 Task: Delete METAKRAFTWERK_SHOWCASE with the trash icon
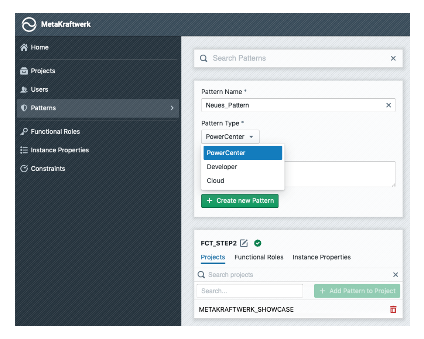[x=393, y=309]
